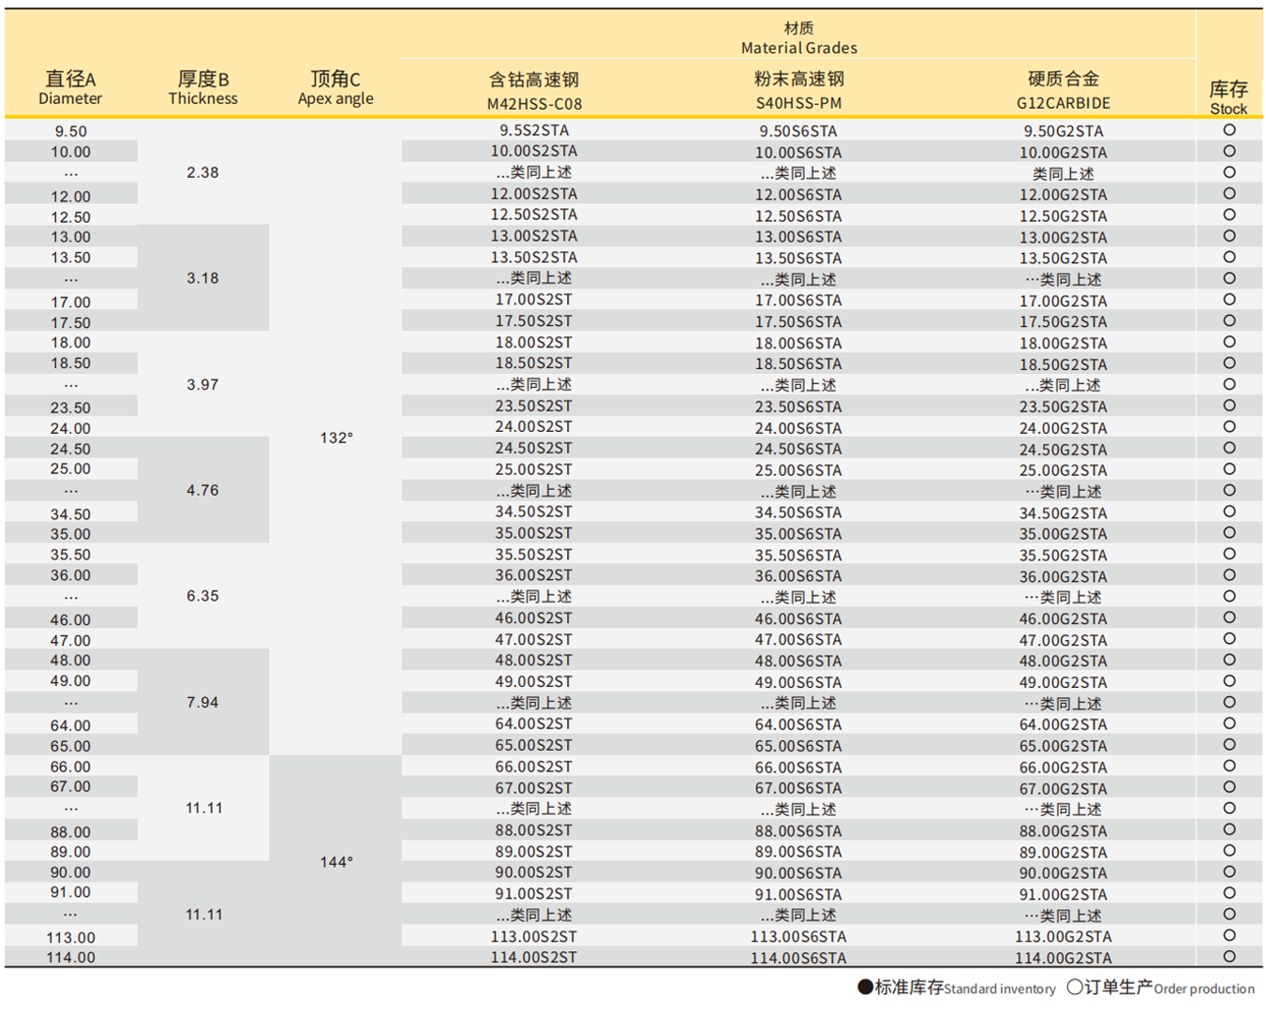The image size is (1266, 1012).
Task: Click part number 113.00G2STA
Action: 1063,936
